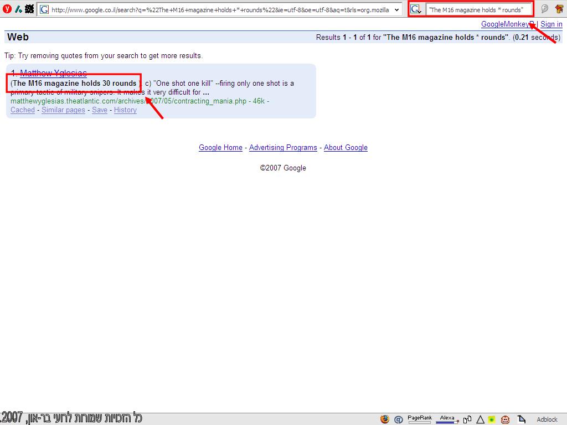Image resolution: width=567 pixels, height=425 pixels.
Task: Click the black pixelated toolbar icon
Action: click(x=29, y=9)
